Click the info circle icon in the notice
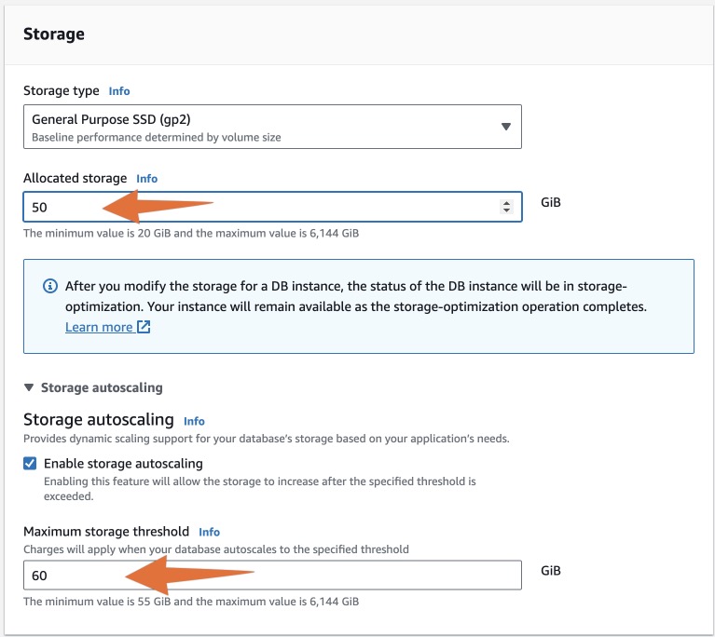Image resolution: width=715 pixels, height=637 pixels. tap(50, 286)
